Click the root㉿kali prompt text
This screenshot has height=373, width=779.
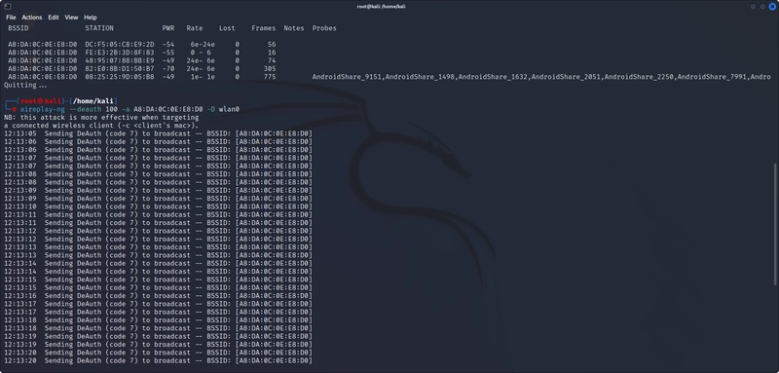tap(41, 101)
